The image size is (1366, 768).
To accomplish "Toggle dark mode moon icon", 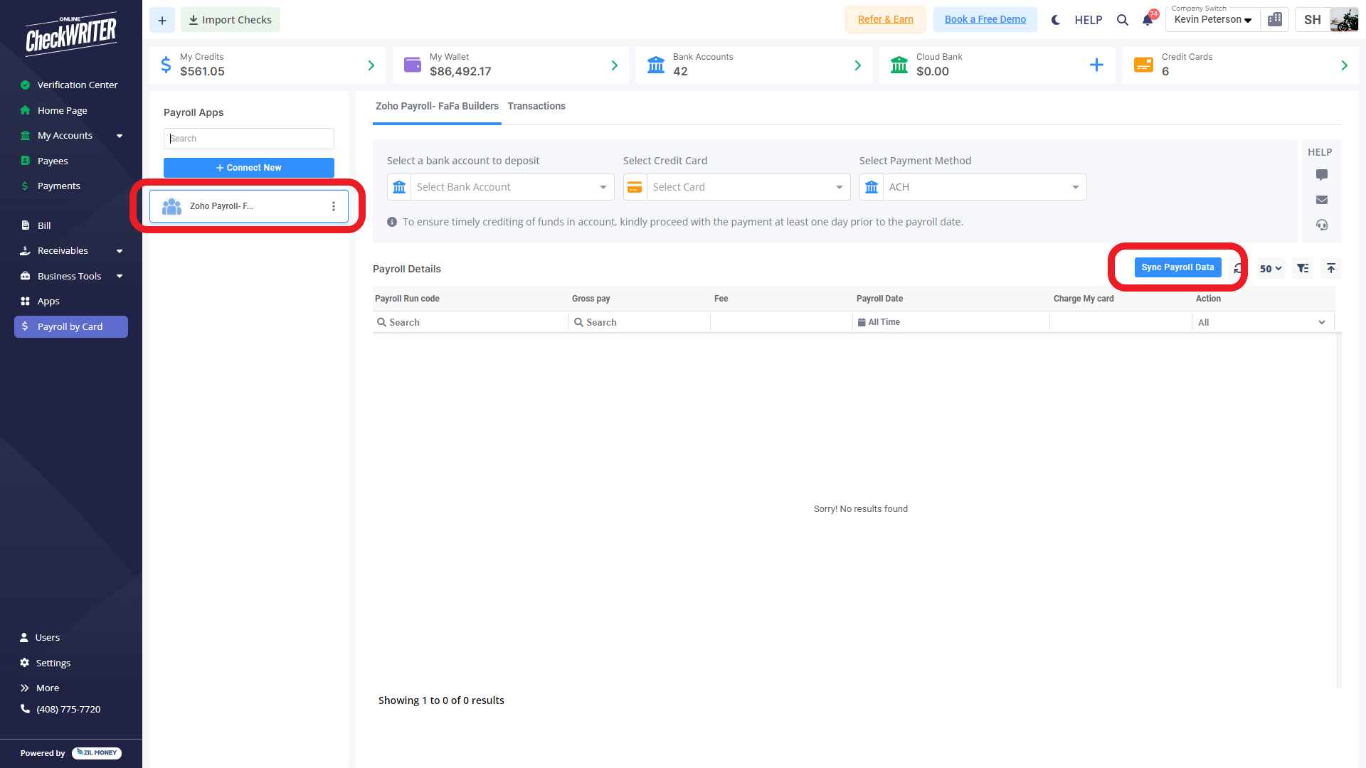I will pyautogui.click(x=1056, y=20).
